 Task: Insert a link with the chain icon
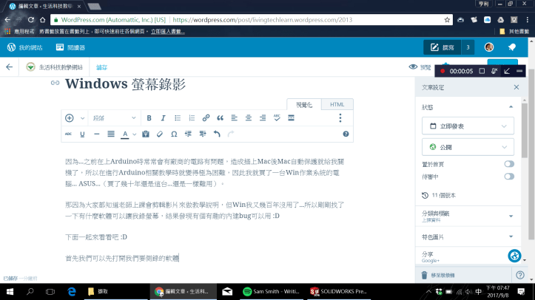pyautogui.click(x=206, y=118)
